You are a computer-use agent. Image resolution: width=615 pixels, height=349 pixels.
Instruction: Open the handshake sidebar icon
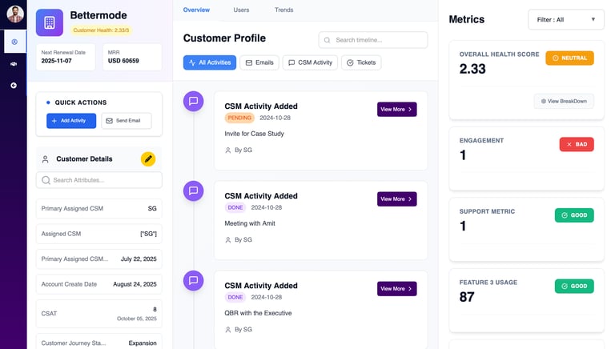[14, 64]
